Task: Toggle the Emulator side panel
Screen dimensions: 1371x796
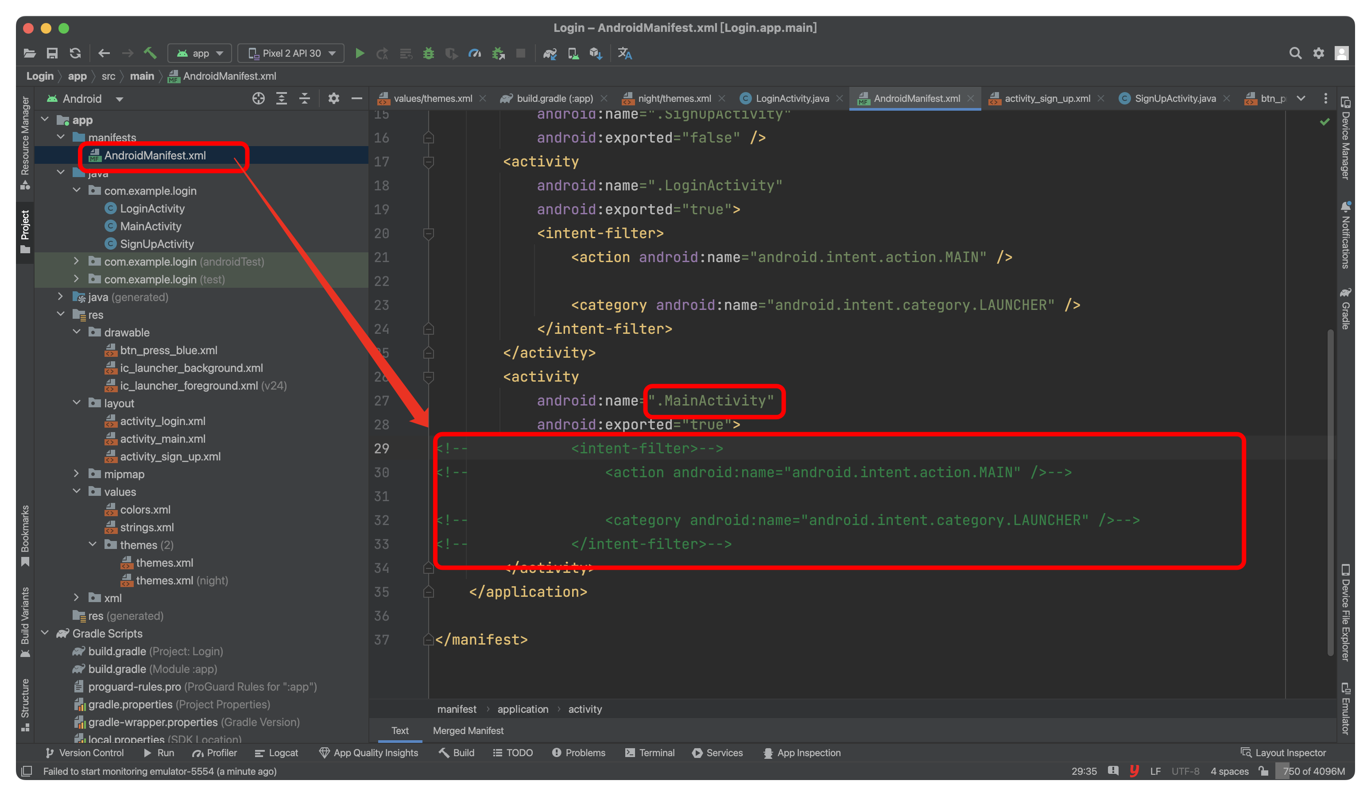Action: 1345,708
